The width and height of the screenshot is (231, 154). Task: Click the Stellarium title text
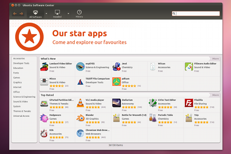127,100
